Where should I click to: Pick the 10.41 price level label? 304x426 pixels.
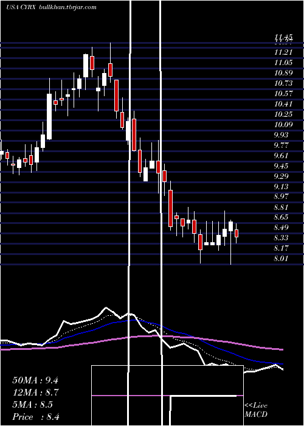pos(283,104)
